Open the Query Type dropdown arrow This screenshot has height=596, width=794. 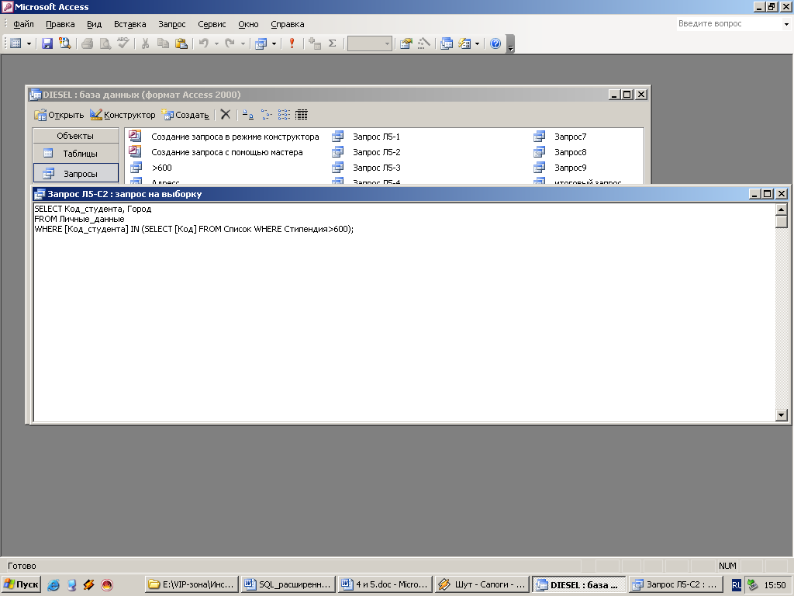274,43
